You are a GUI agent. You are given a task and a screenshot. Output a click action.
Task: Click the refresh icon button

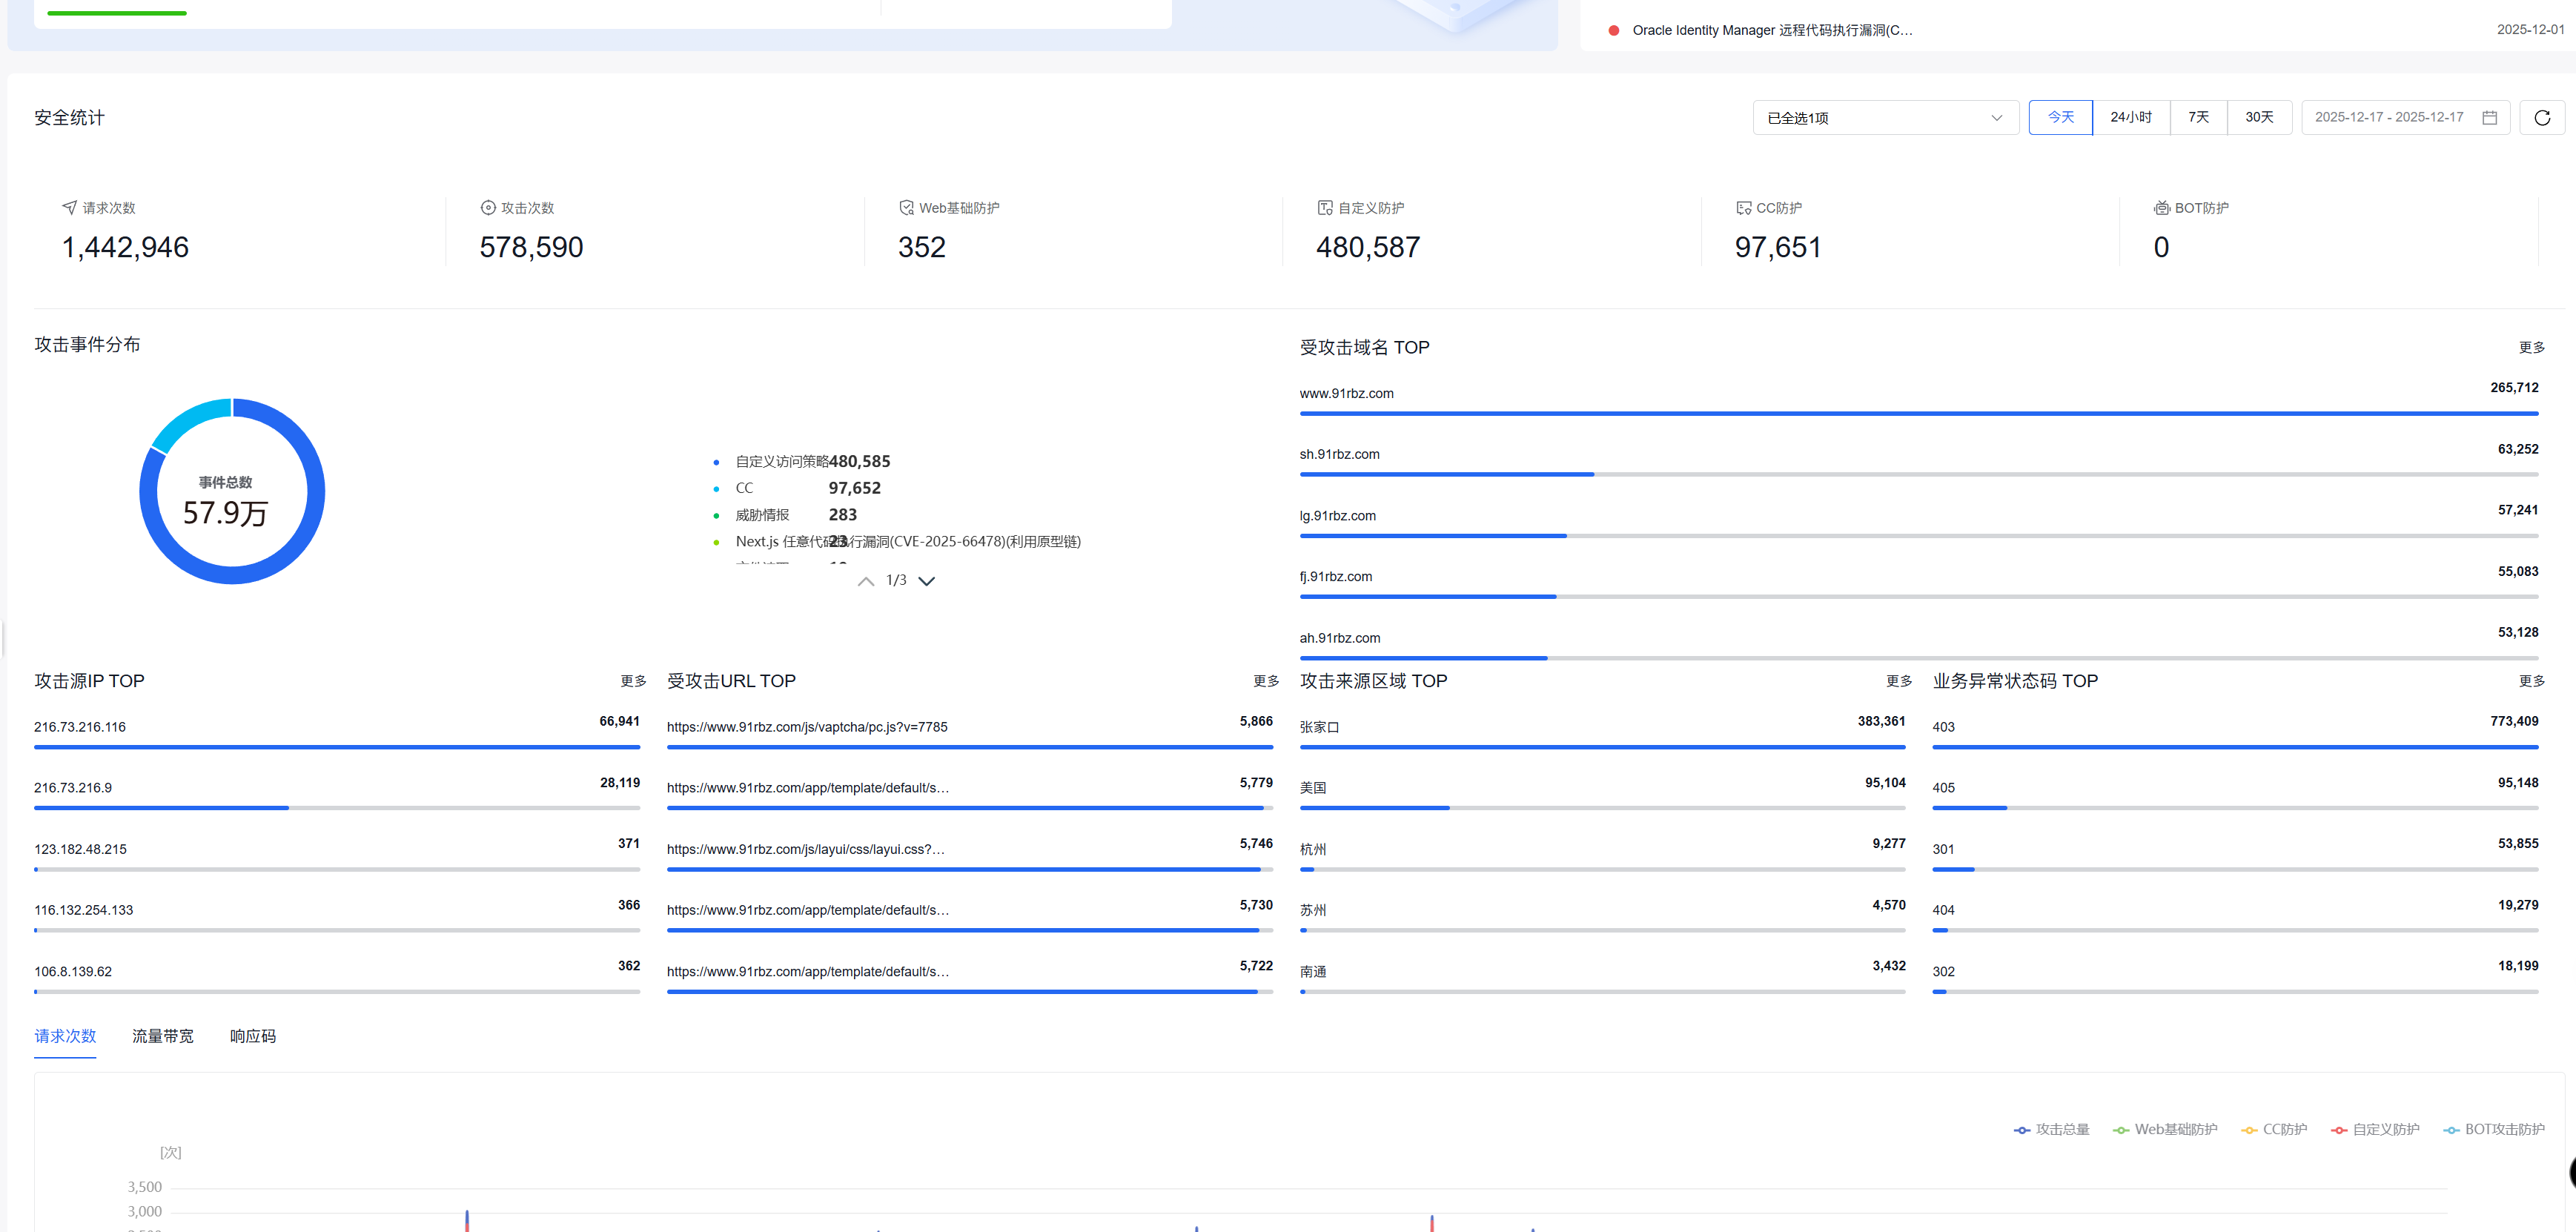click(x=2541, y=118)
